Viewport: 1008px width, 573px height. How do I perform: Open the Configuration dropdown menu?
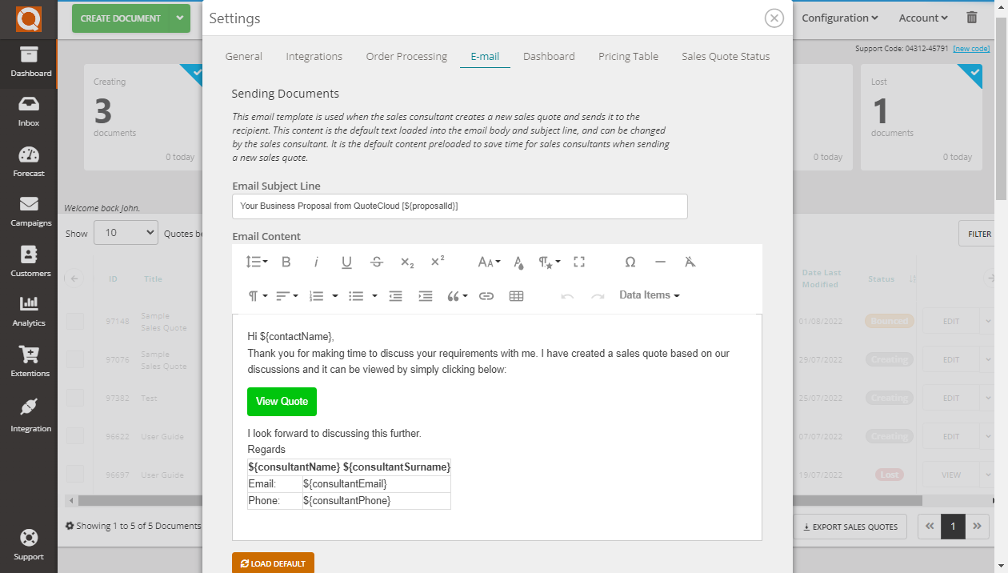coord(839,17)
